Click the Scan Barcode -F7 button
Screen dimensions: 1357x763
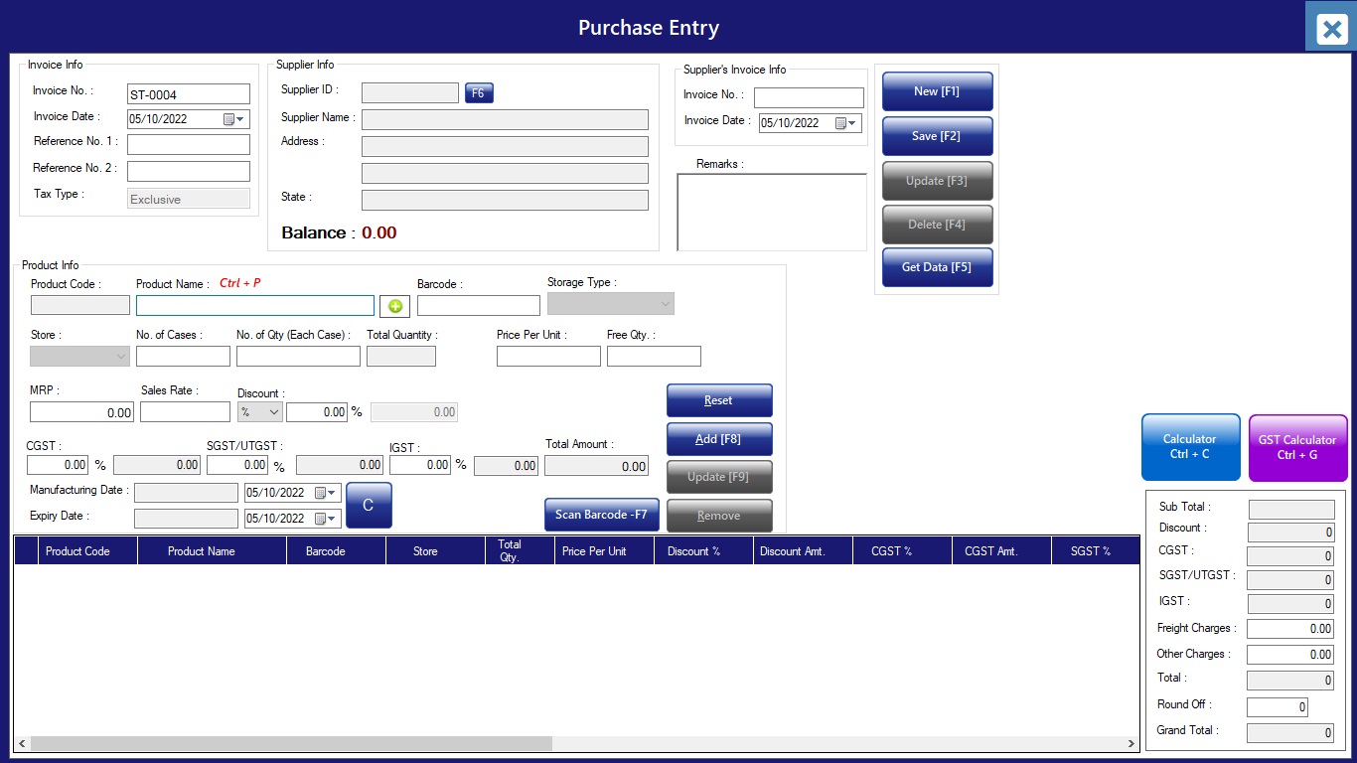coord(601,515)
